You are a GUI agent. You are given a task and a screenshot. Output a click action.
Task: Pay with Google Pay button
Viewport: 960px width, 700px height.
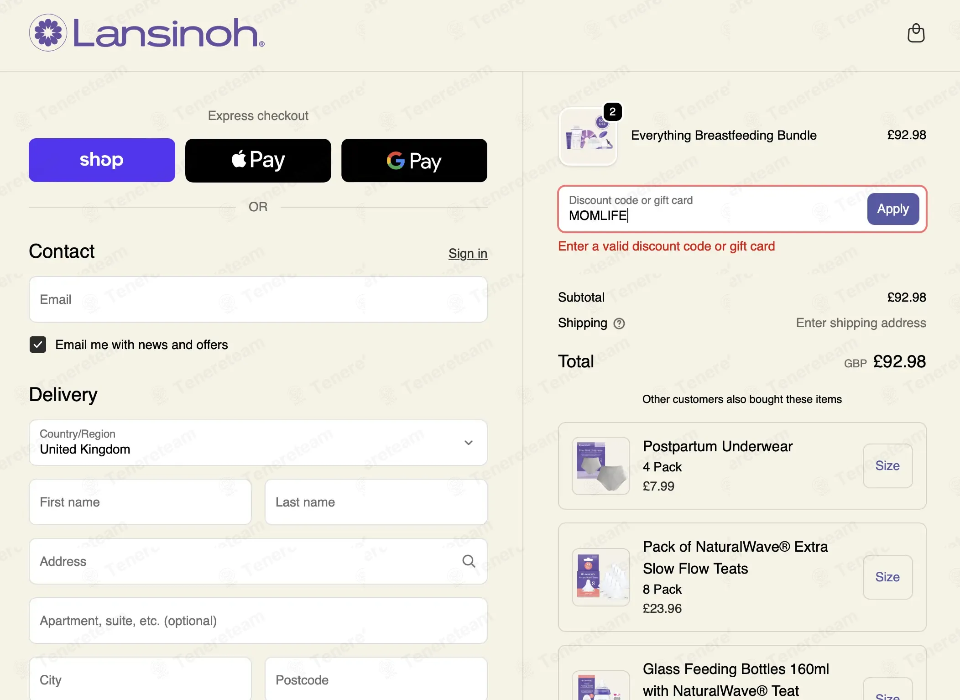[x=414, y=160]
